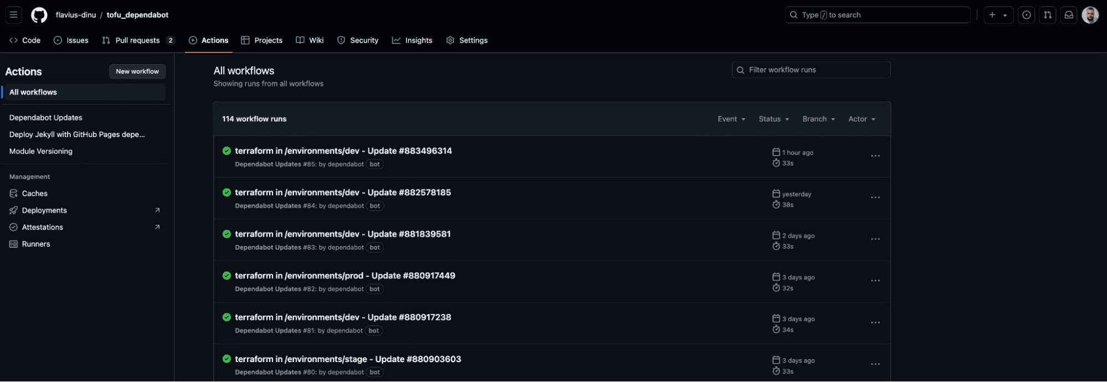Click the New workflow button
The height and width of the screenshot is (382, 1107).
[137, 71]
